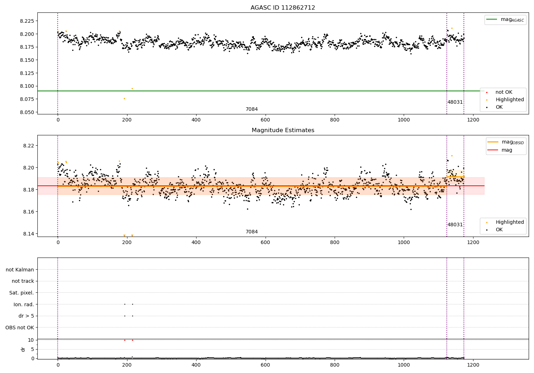This screenshot has height=373, width=534.
Task: Click the right red triangle marker at dr 10
Action: [x=132, y=340]
